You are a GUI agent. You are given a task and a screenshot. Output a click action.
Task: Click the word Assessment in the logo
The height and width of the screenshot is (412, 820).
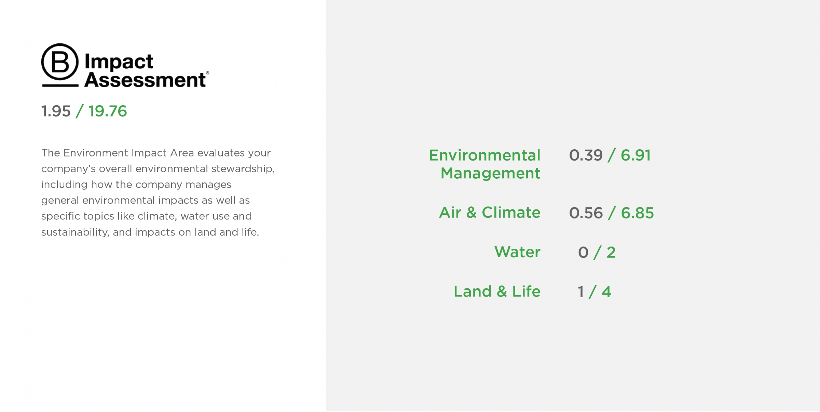tap(145, 80)
